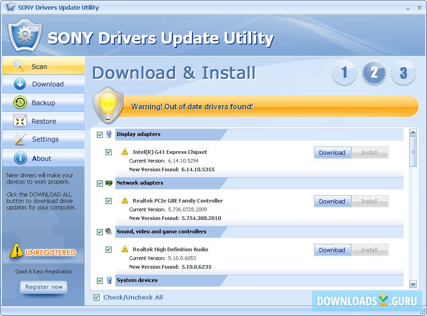Screen dimensions: 427x316
Task: Close the SONY Drivers Update Utility window
Action: pyautogui.click(x=419, y=8)
